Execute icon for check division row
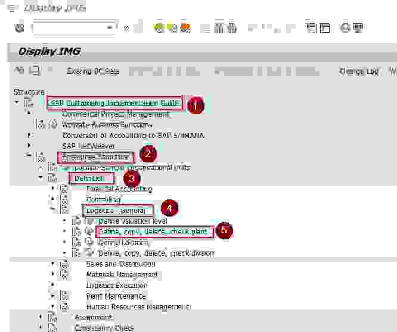397x332 pixels. (89, 252)
